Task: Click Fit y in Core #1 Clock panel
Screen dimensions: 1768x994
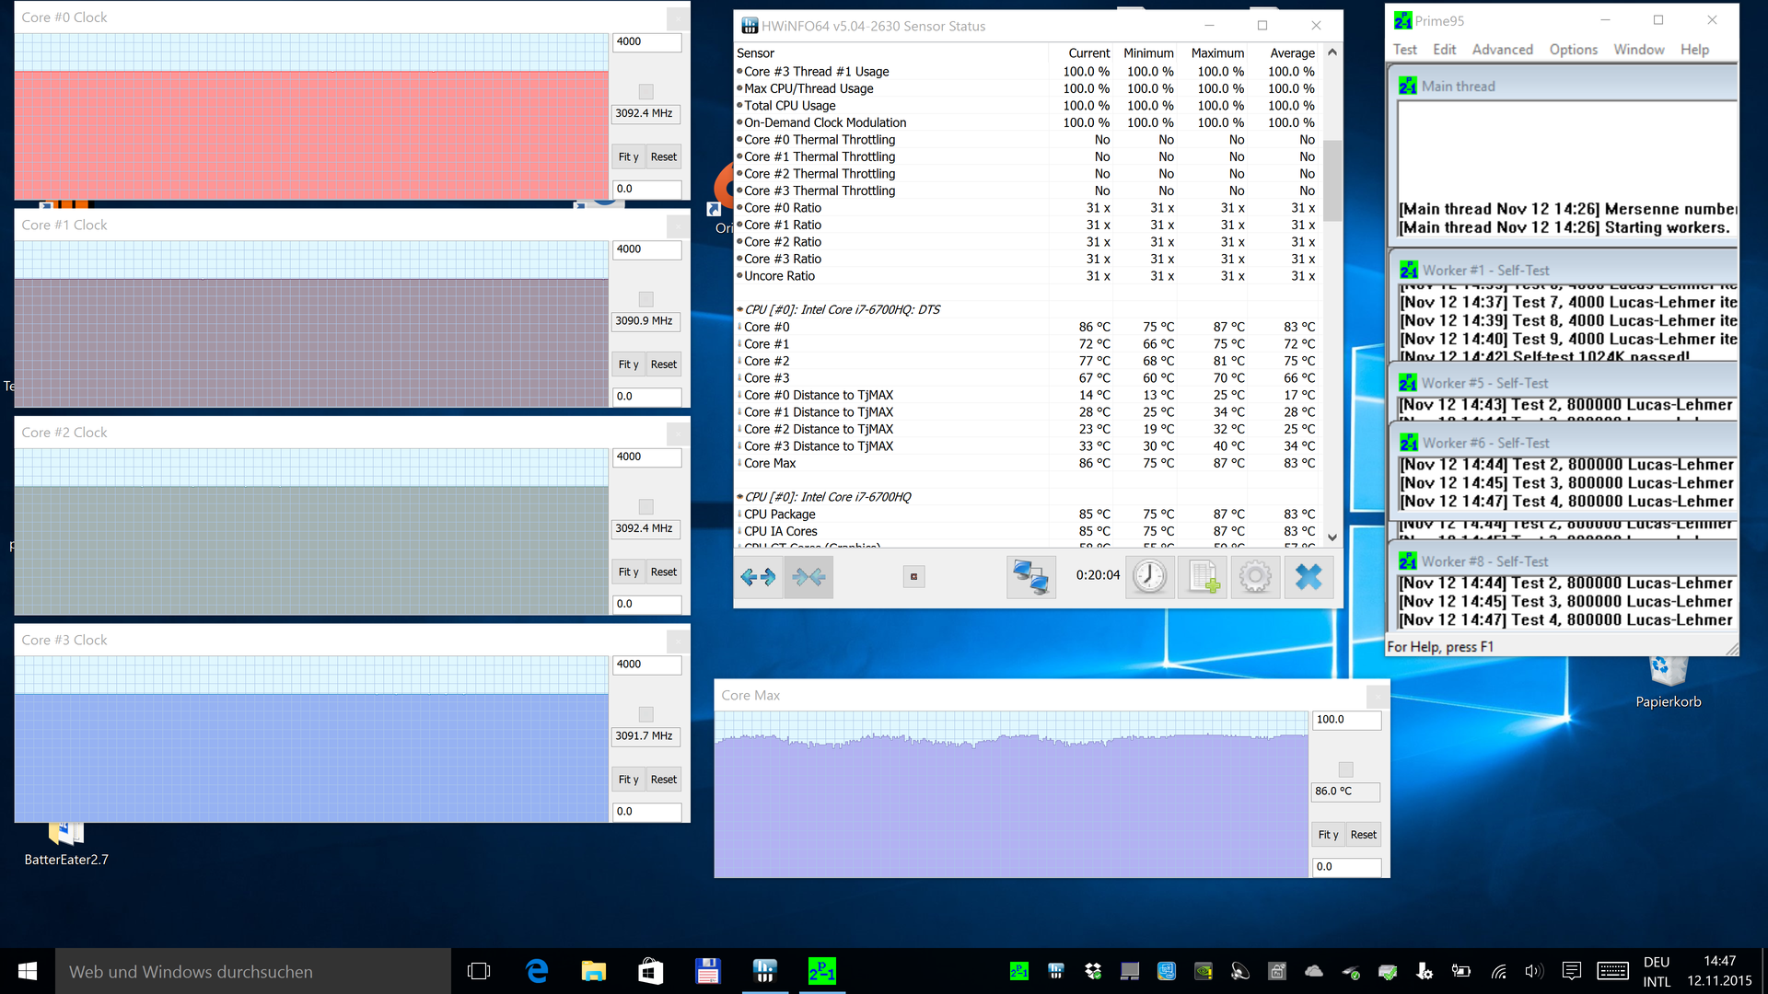Action: (628, 364)
